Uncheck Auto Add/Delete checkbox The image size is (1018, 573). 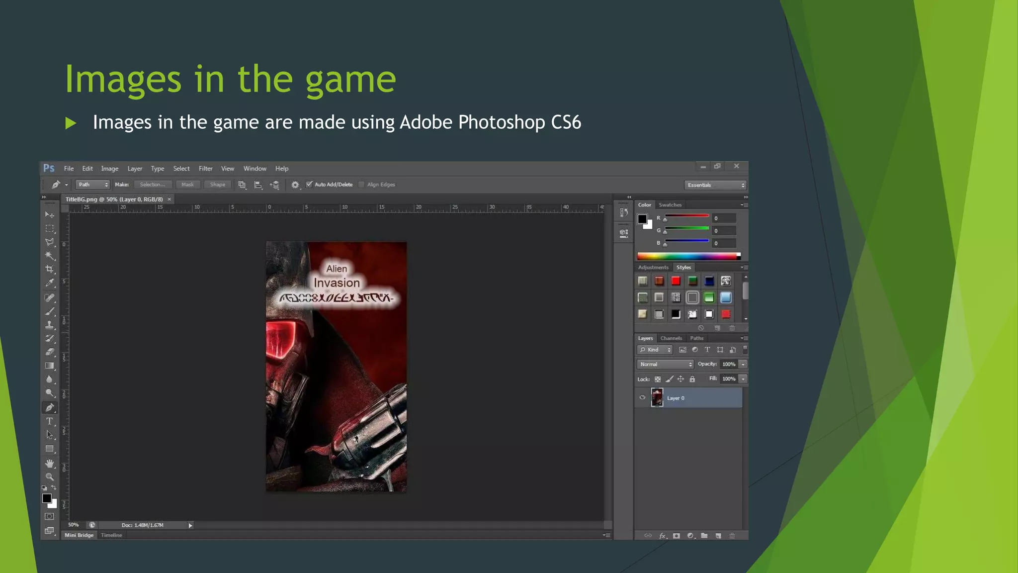click(309, 185)
